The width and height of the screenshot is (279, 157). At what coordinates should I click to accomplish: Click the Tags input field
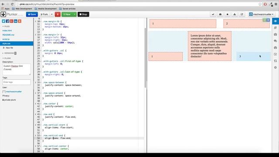coord(17,82)
